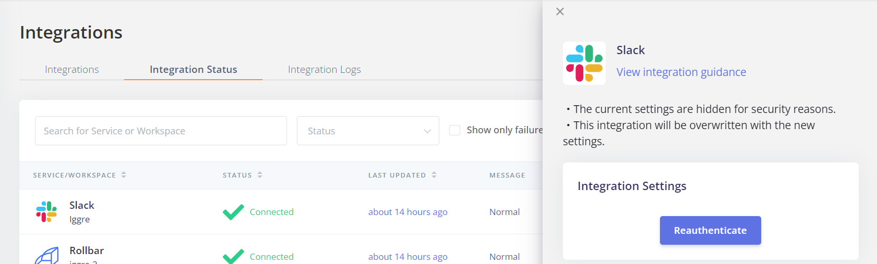Image resolution: width=877 pixels, height=264 pixels.
Task: Click the Message column header
Action: click(507, 175)
